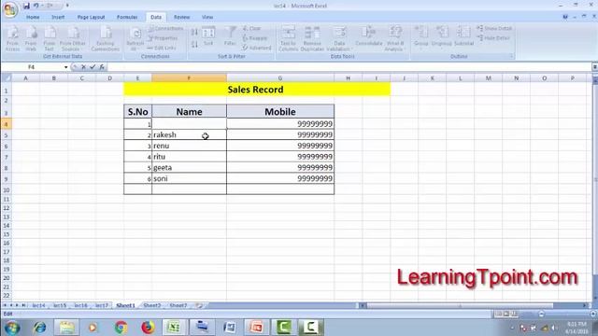Screen dimensions: 598x336
Task: Sort Z to A descending
Action: (x=194, y=45)
